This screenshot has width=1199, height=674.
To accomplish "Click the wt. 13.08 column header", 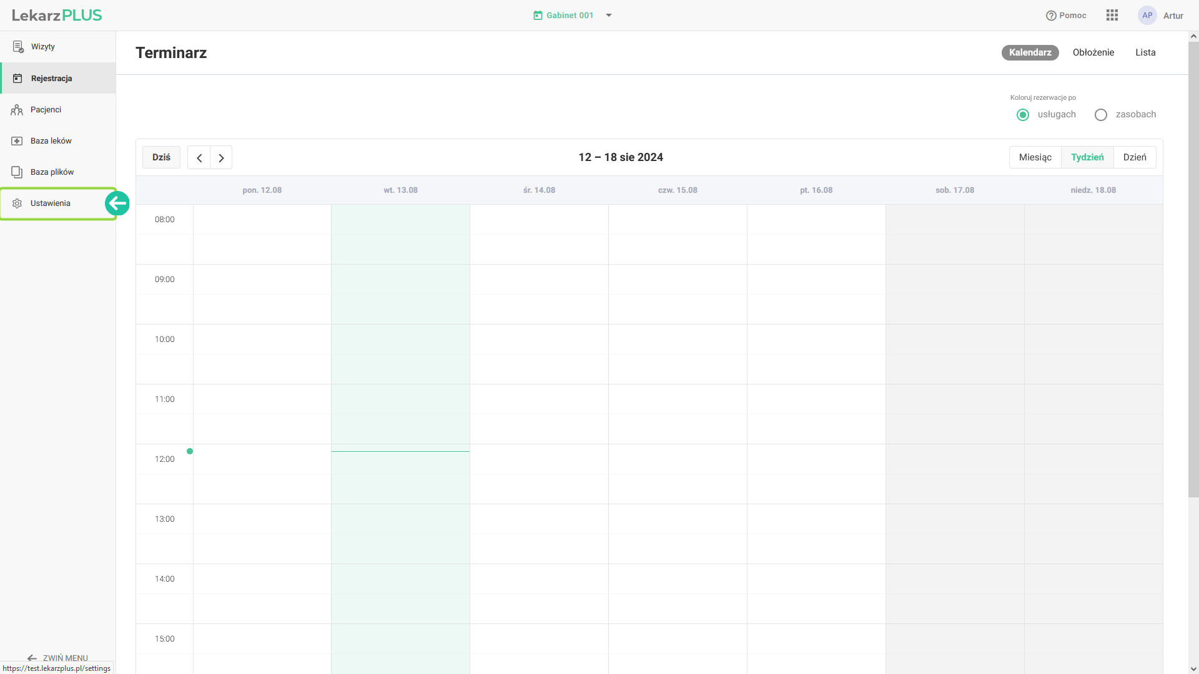I will [x=401, y=190].
